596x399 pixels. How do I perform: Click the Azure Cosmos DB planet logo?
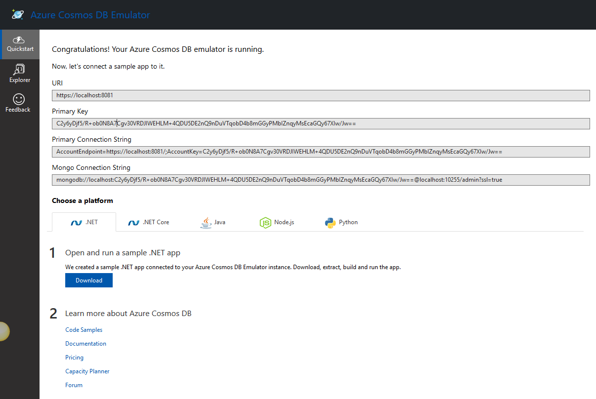pos(18,14)
